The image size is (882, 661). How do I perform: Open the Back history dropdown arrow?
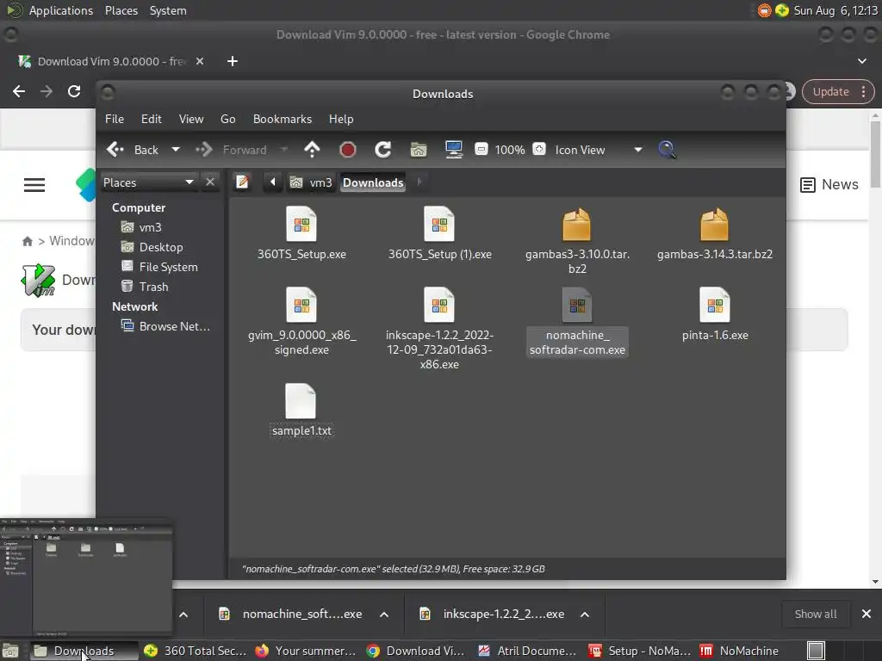pyautogui.click(x=176, y=150)
